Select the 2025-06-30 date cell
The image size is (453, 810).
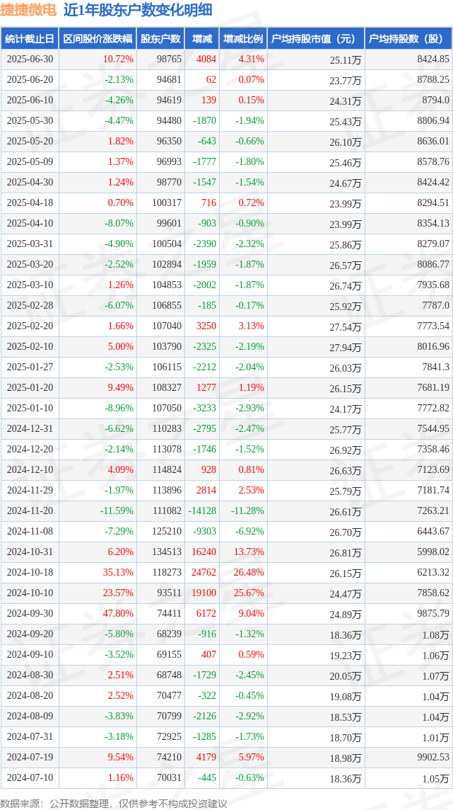(30, 59)
